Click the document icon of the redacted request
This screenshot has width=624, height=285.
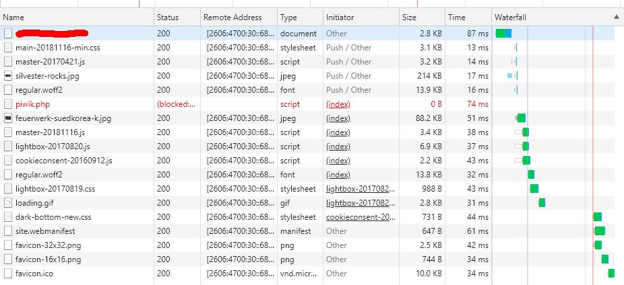pos(8,34)
